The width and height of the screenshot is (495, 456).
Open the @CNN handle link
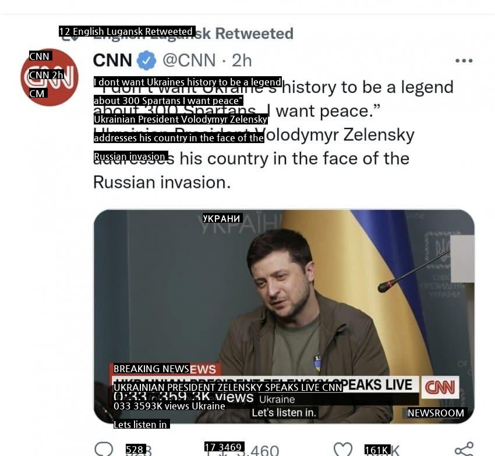[188, 60]
